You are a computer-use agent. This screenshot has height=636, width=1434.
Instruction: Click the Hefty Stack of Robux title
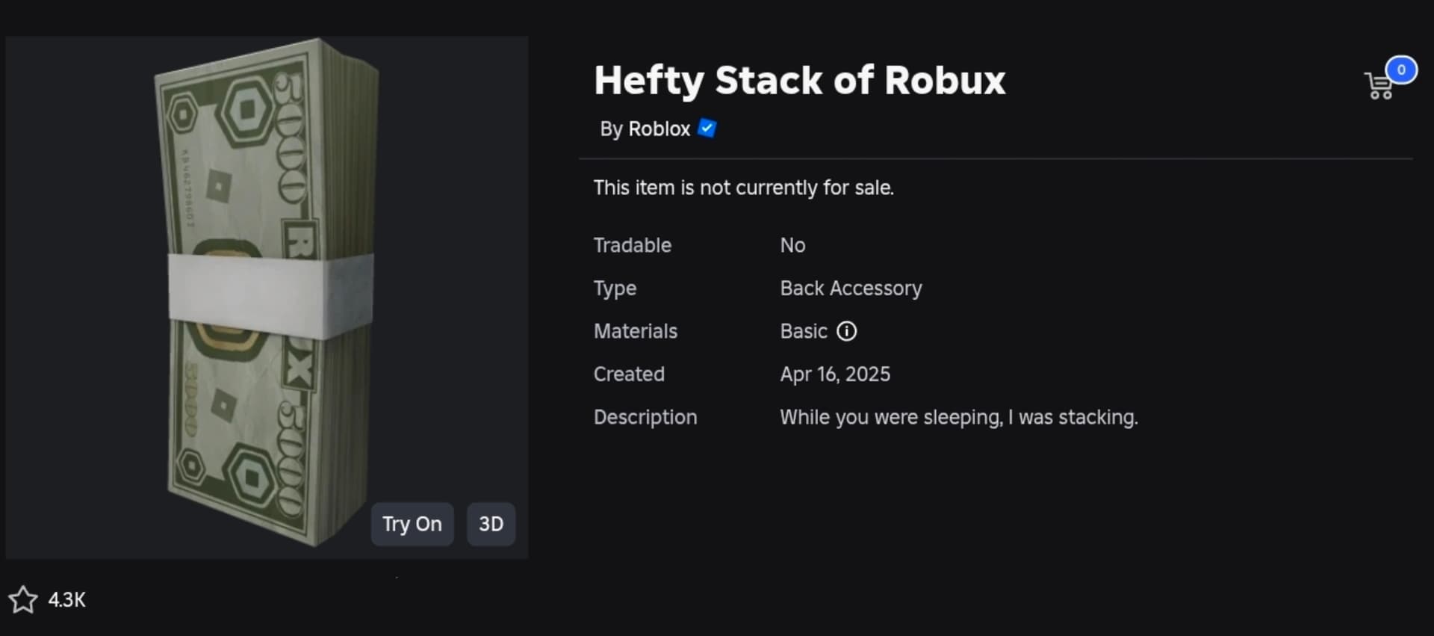(800, 81)
